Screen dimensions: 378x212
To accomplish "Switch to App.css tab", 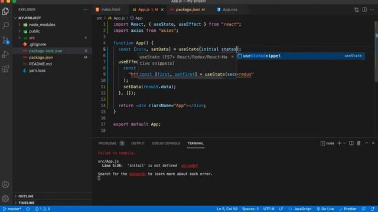I will [x=230, y=9].
